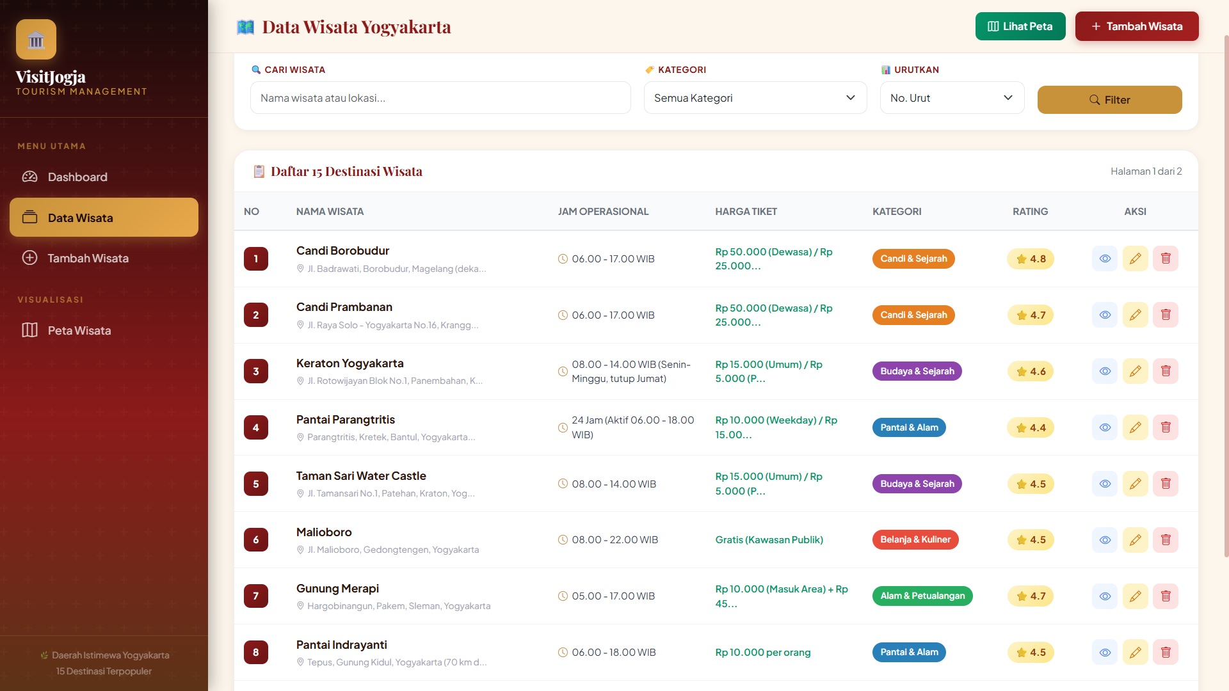The height and width of the screenshot is (691, 1229).
Task: Click the location pin for Jl. Malioboro address
Action: pos(300,550)
